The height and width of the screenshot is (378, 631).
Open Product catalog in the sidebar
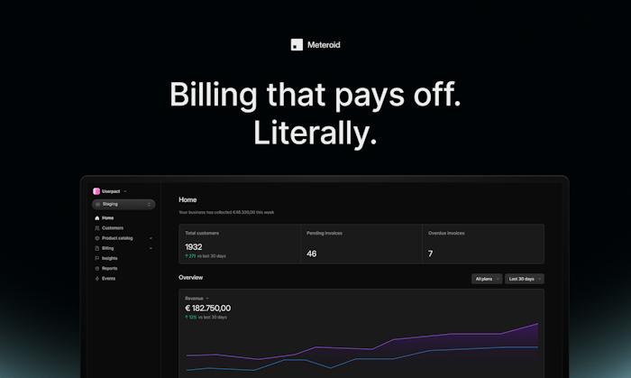[117, 238]
